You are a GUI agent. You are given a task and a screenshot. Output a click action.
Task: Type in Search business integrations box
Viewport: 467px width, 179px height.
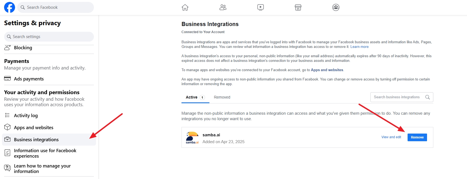click(397, 97)
